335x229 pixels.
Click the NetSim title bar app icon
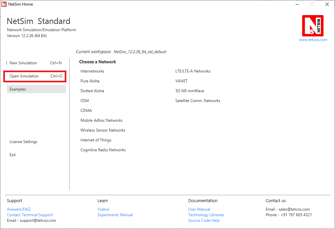[4, 4]
